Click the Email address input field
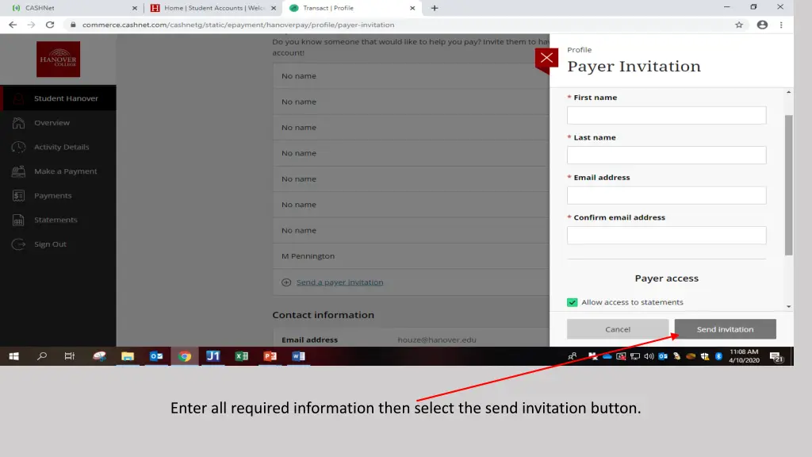Viewport: 812px width, 457px height. click(666, 195)
